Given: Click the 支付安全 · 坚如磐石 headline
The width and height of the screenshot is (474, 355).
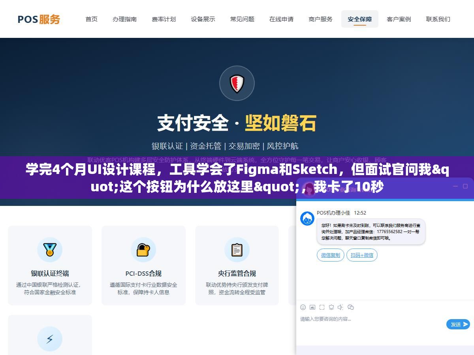Looking at the screenshot, I should [x=237, y=123].
